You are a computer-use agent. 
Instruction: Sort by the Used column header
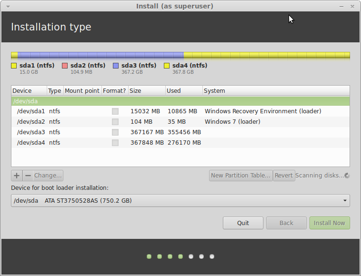tap(184, 90)
